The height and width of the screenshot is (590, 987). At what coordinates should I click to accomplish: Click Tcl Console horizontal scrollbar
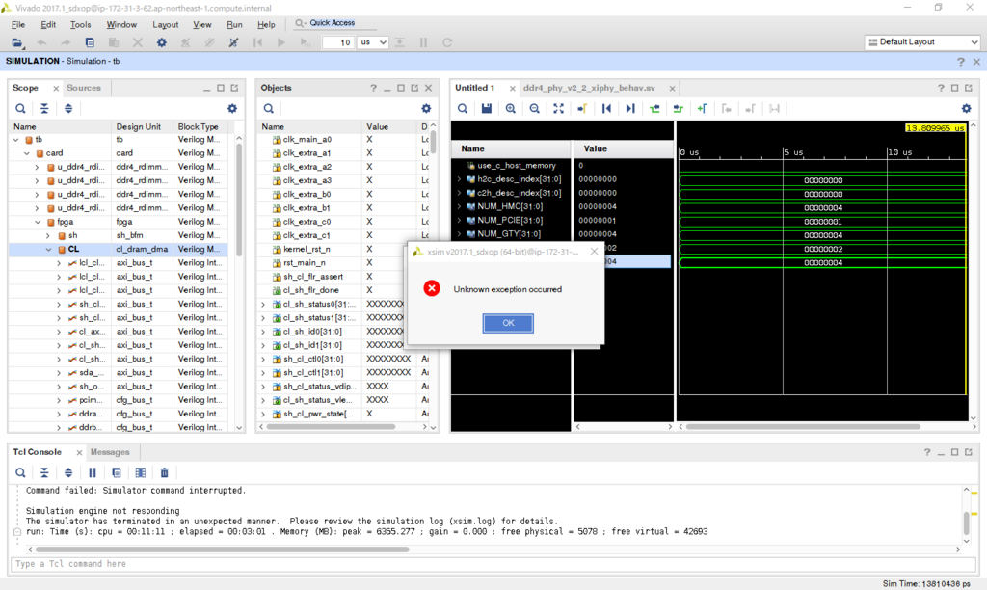(223, 550)
